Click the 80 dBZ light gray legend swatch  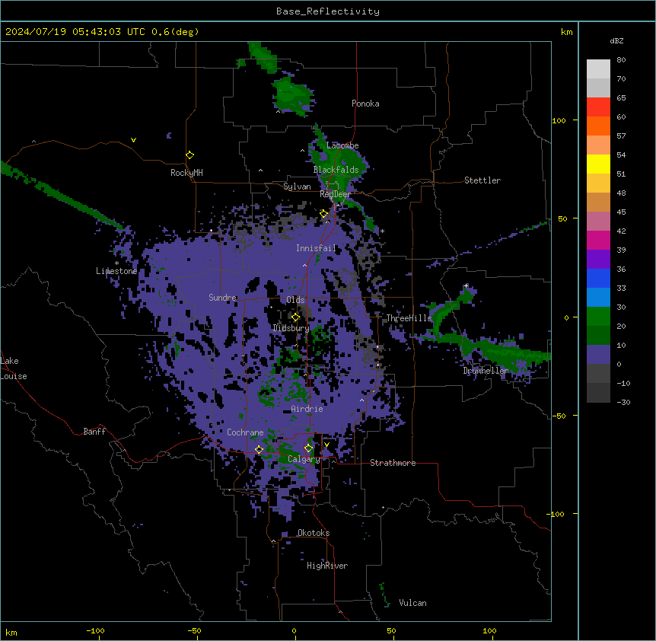point(598,69)
